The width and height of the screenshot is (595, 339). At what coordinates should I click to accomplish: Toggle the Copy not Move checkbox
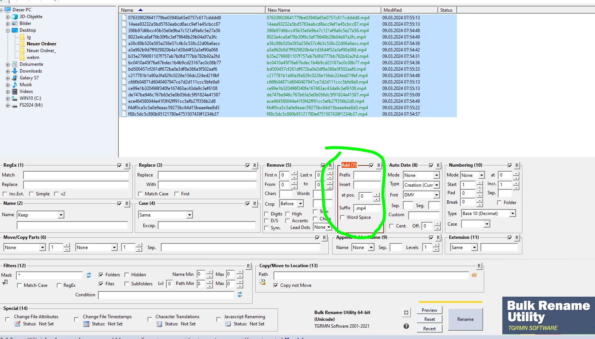point(276,285)
